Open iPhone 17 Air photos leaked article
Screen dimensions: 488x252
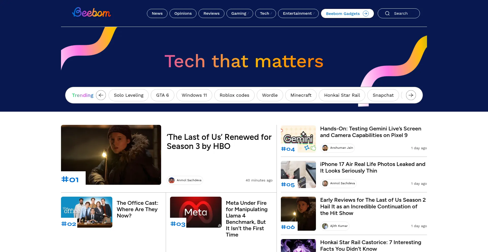[373, 167]
